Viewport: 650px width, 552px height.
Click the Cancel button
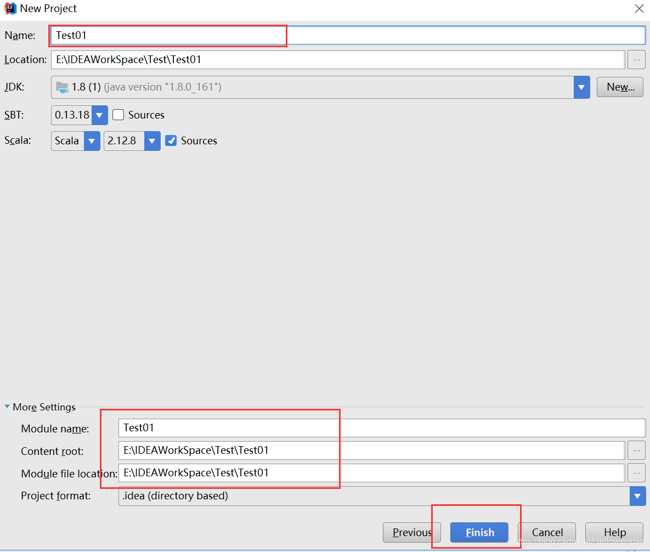pyautogui.click(x=547, y=532)
